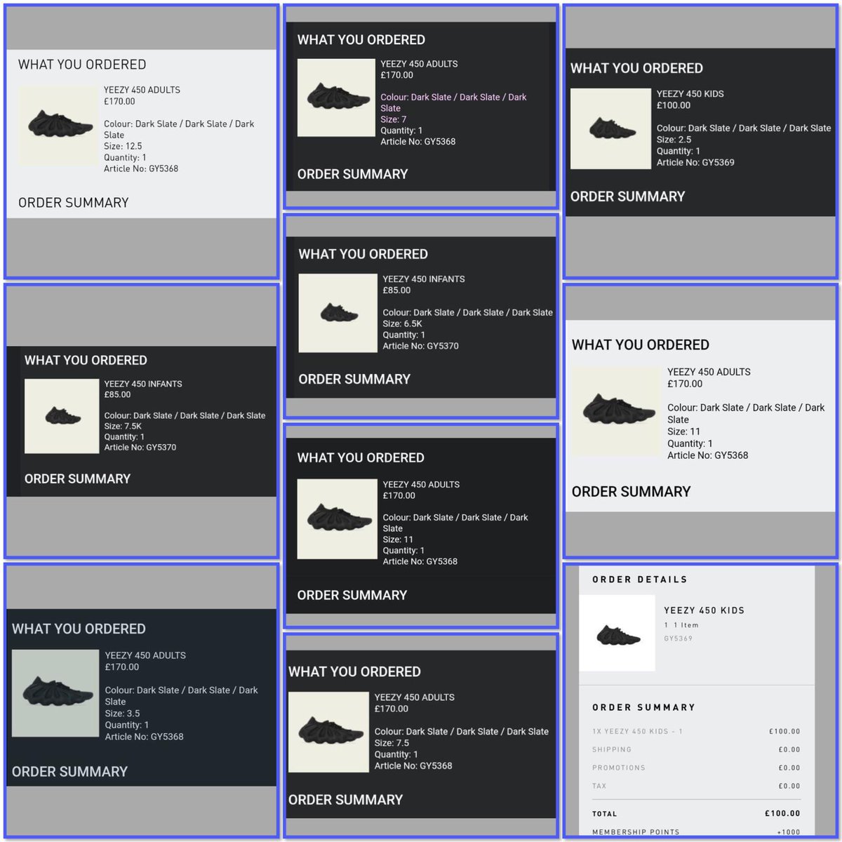
Task: Click 'ORDER SUMMARY' heading in the size 12.5 order
Action: coord(74,203)
